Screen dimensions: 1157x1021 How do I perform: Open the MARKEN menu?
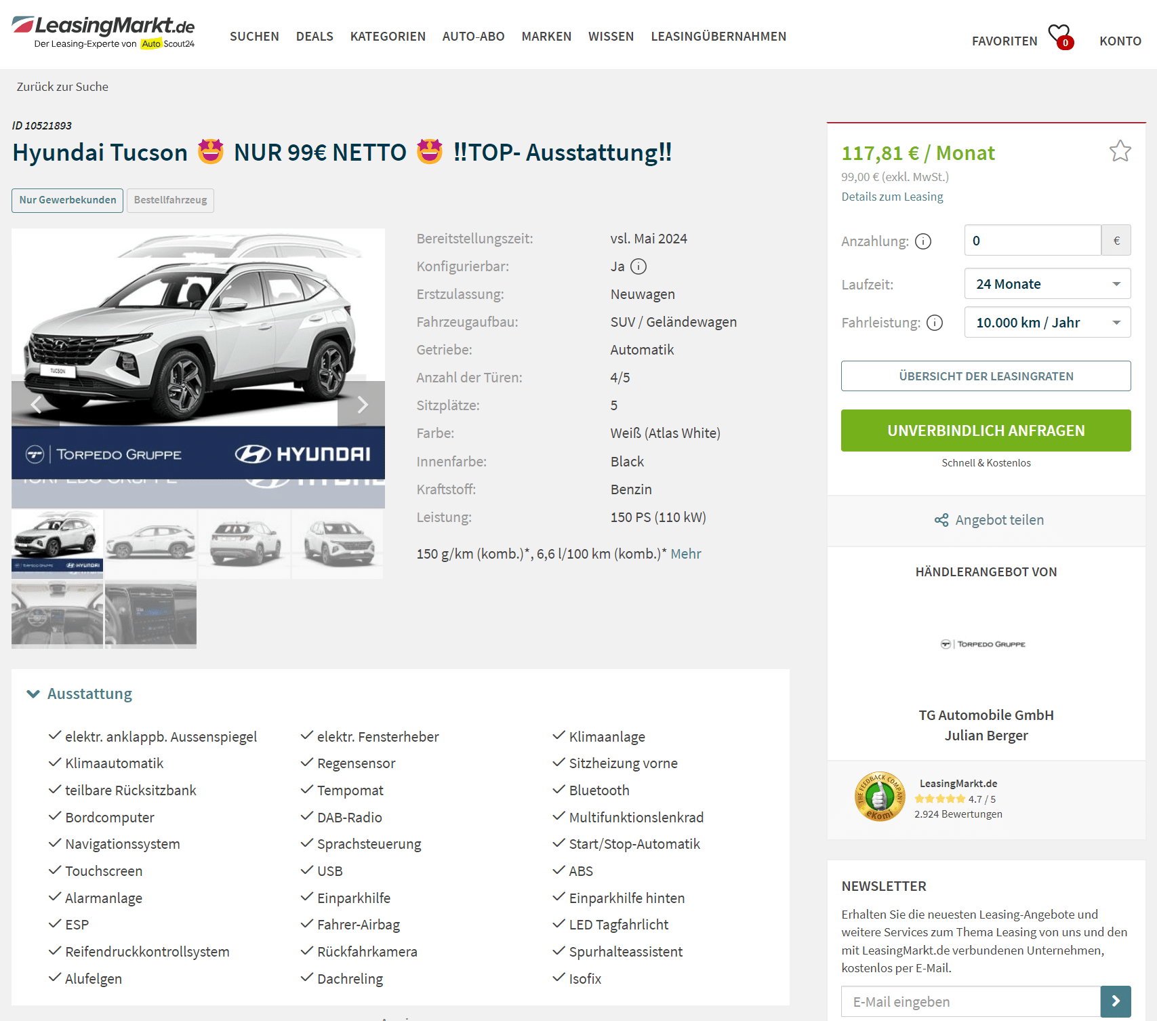[x=546, y=37]
